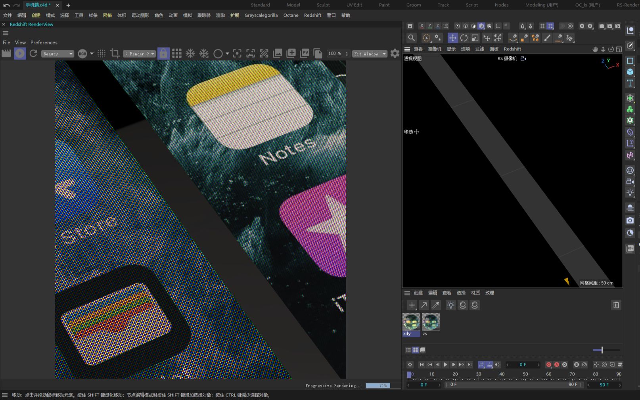640x400 pixels.
Task: Open RenderView File menu
Action: (x=7, y=42)
